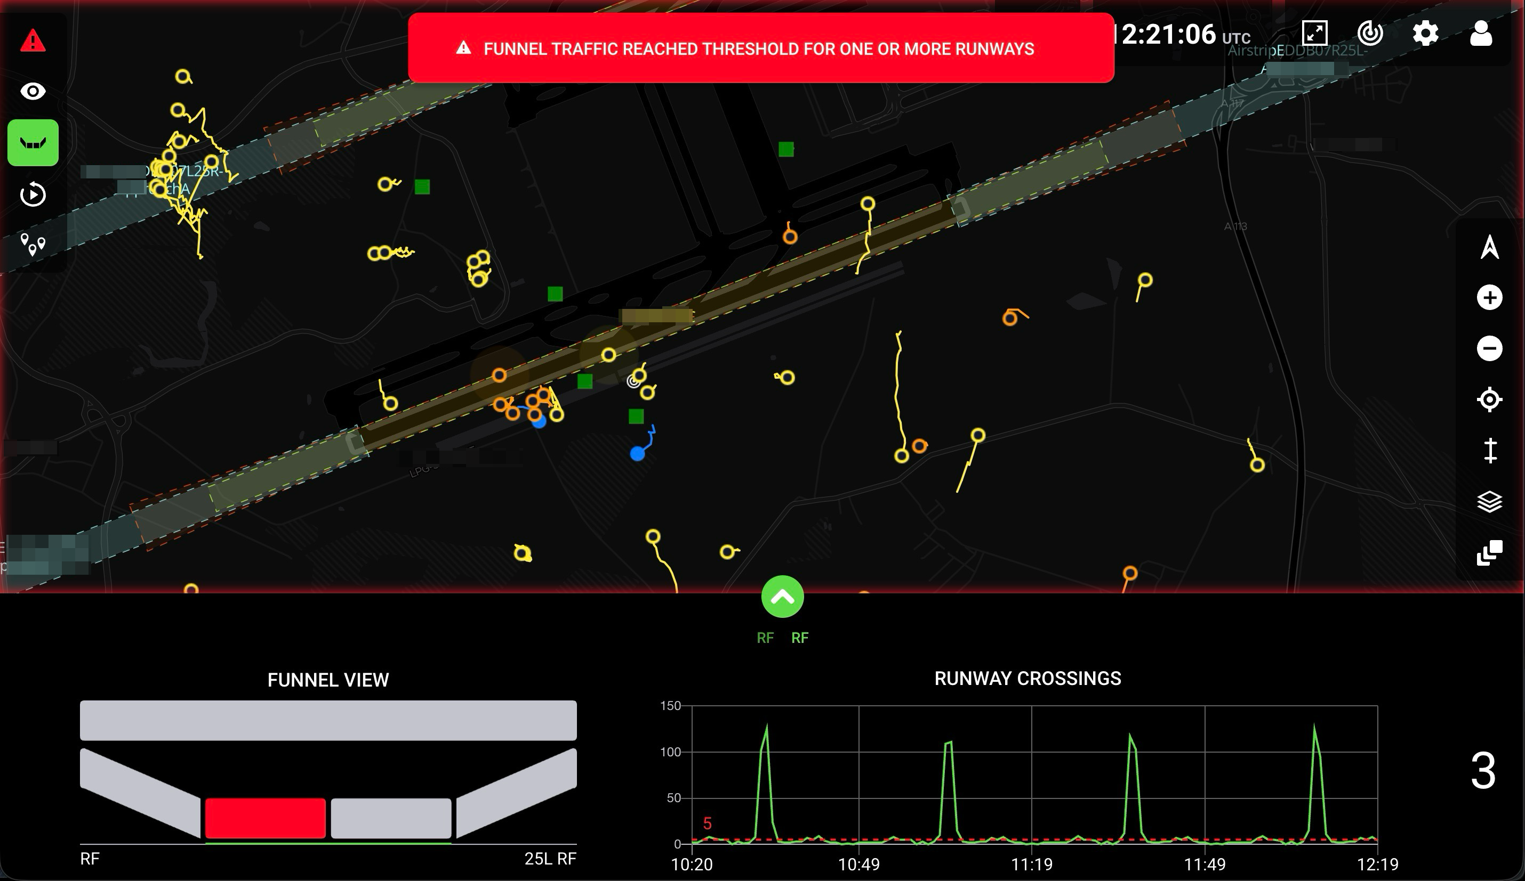This screenshot has width=1525, height=881.
Task: Reset map orientation with compass arrow
Action: point(1490,247)
